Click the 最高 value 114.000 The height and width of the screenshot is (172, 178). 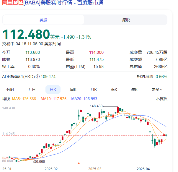pyautogui.click(x=96, y=52)
